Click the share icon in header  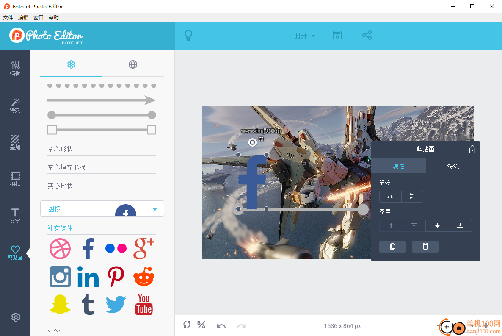coord(367,35)
